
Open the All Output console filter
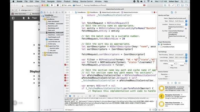[x=69, y=110]
